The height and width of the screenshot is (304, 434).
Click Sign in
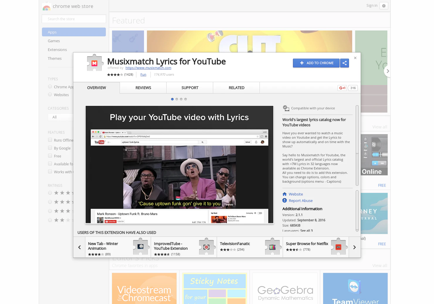click(x=372, y=6)
